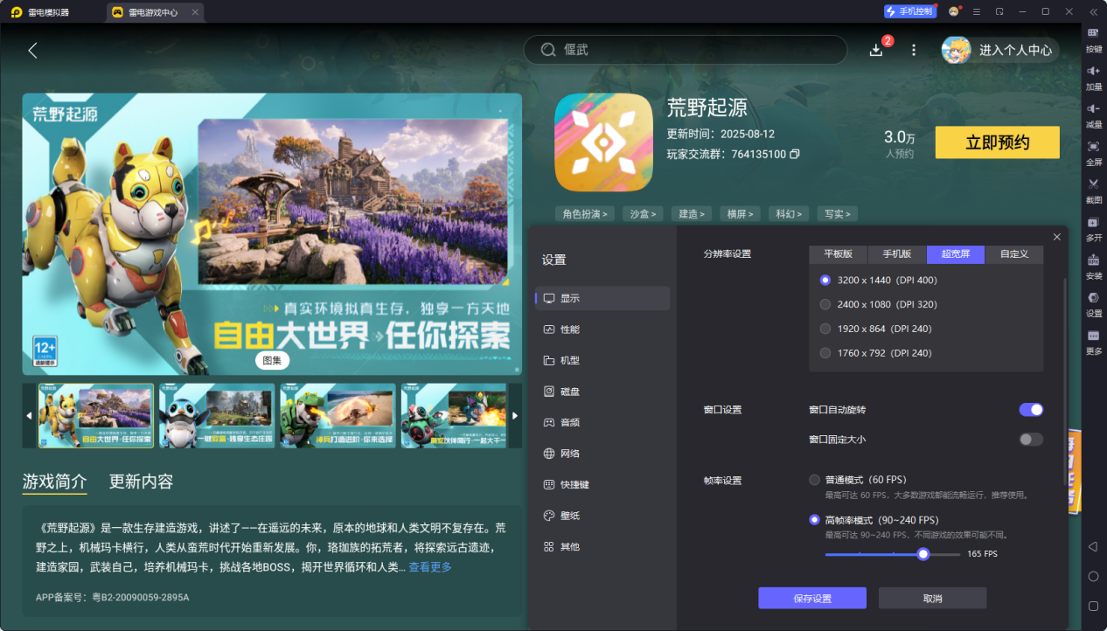Enable the 窗口固定大小 switch

1031,440
